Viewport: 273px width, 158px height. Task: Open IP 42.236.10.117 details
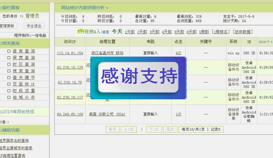coord(70,97)
